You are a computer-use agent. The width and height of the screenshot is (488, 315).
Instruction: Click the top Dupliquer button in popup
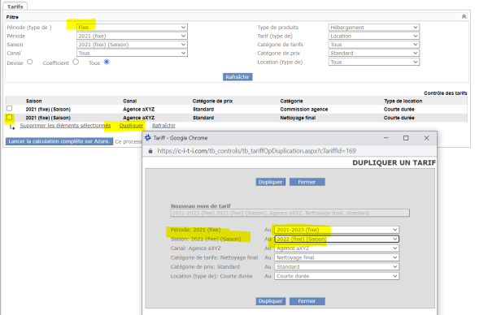[271, 182]
